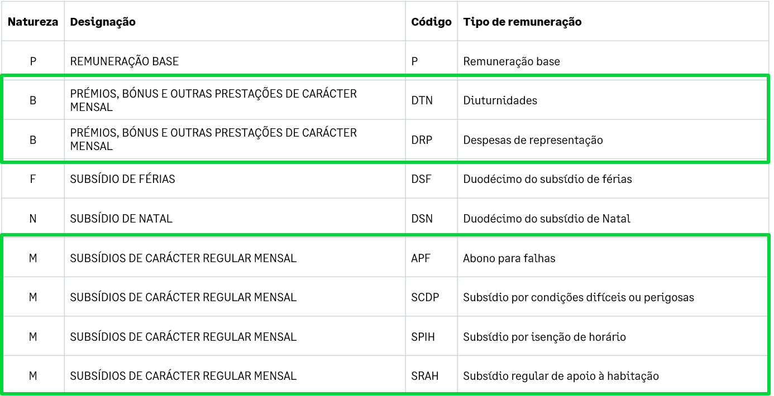The height and width of the screenshot is (396, 774).
Task: Click the DSF code cell
Action: coord(431,179)
